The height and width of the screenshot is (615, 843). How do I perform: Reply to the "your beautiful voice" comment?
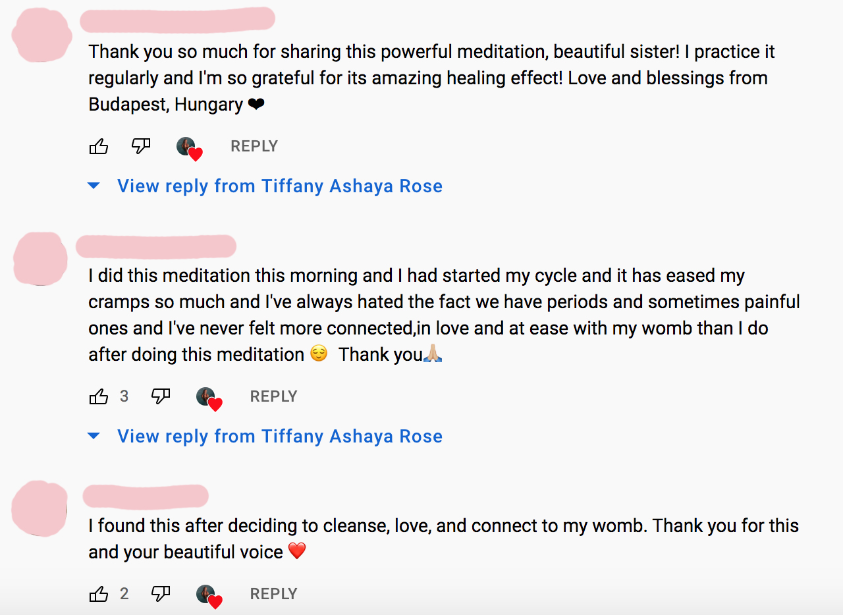[274, 594]
